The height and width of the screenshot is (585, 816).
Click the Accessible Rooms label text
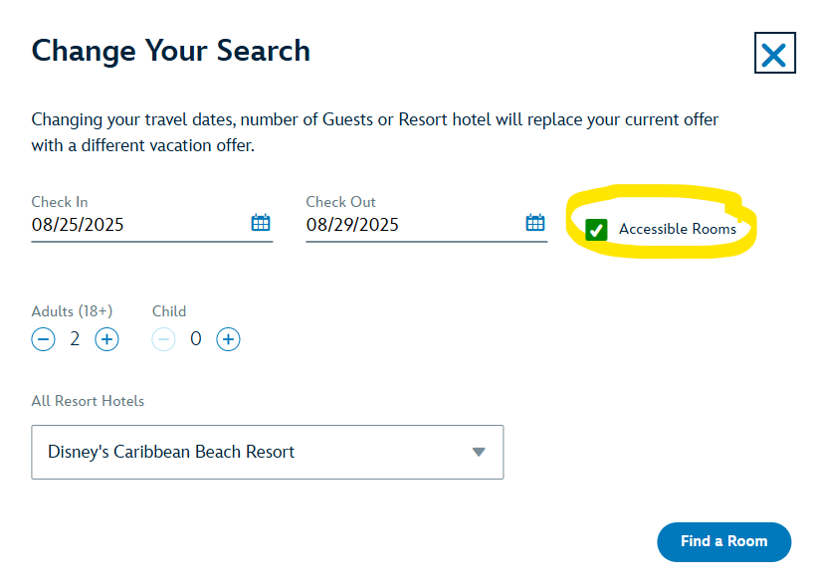(x=677, y=230)
